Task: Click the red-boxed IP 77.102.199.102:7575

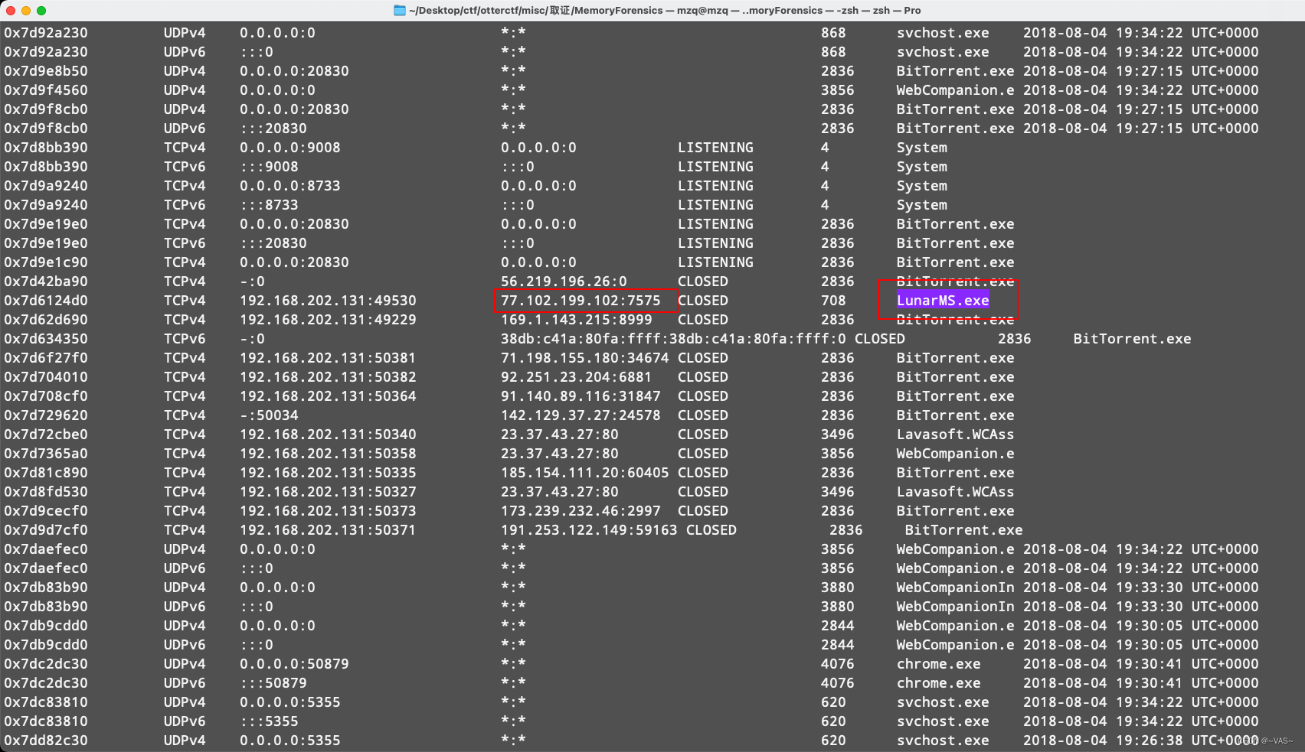Action: 580,300
